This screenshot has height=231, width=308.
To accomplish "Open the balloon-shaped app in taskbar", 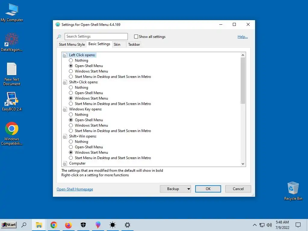I will pyautogui.click(x=98, y=225).
